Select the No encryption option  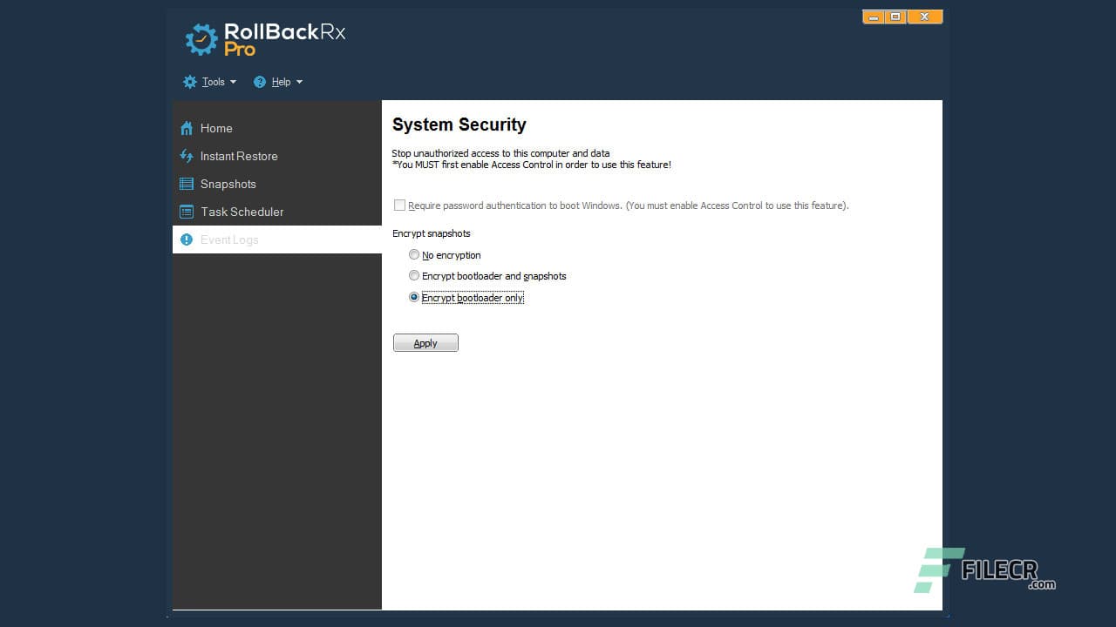click(x=414, y=254)
